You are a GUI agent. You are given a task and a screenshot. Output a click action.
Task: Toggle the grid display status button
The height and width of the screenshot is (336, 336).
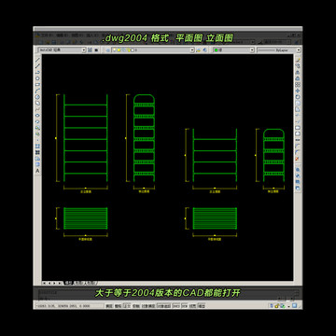click(x=118, y=306)
